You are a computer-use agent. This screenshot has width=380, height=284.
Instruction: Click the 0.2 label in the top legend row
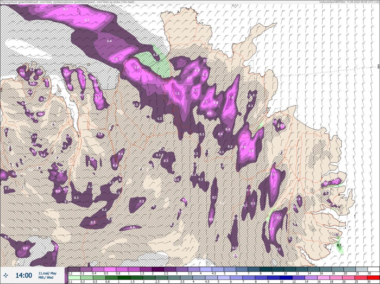tap(70, 273)
